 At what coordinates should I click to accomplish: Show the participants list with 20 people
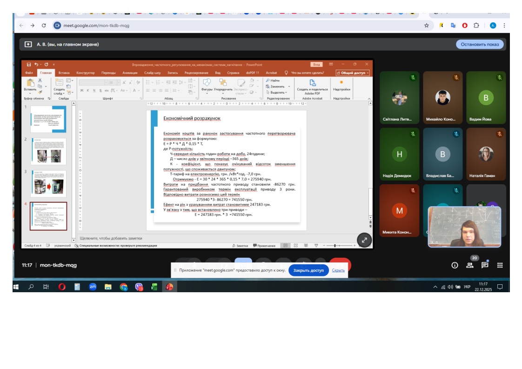tap(470, 265)
